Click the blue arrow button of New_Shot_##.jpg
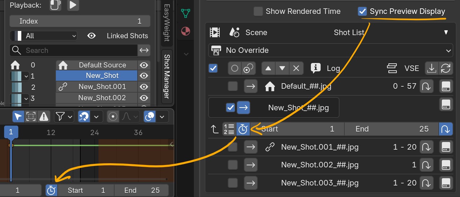 pos(243,108)
